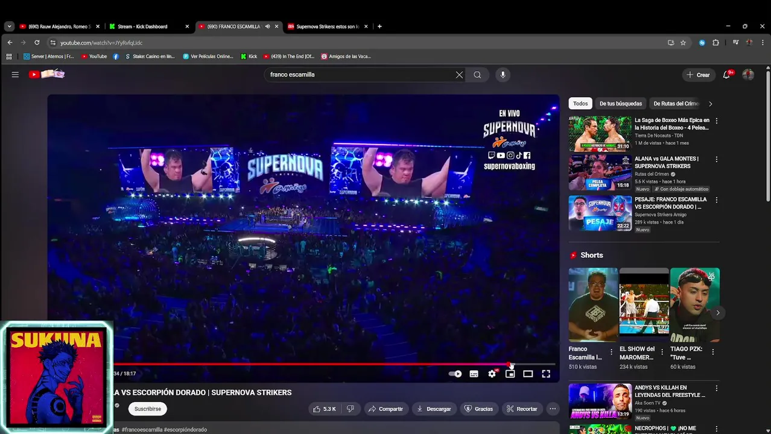This screenshot has height=434, width=771.
Task: Open a new browser tab
Action: [379, 27]
